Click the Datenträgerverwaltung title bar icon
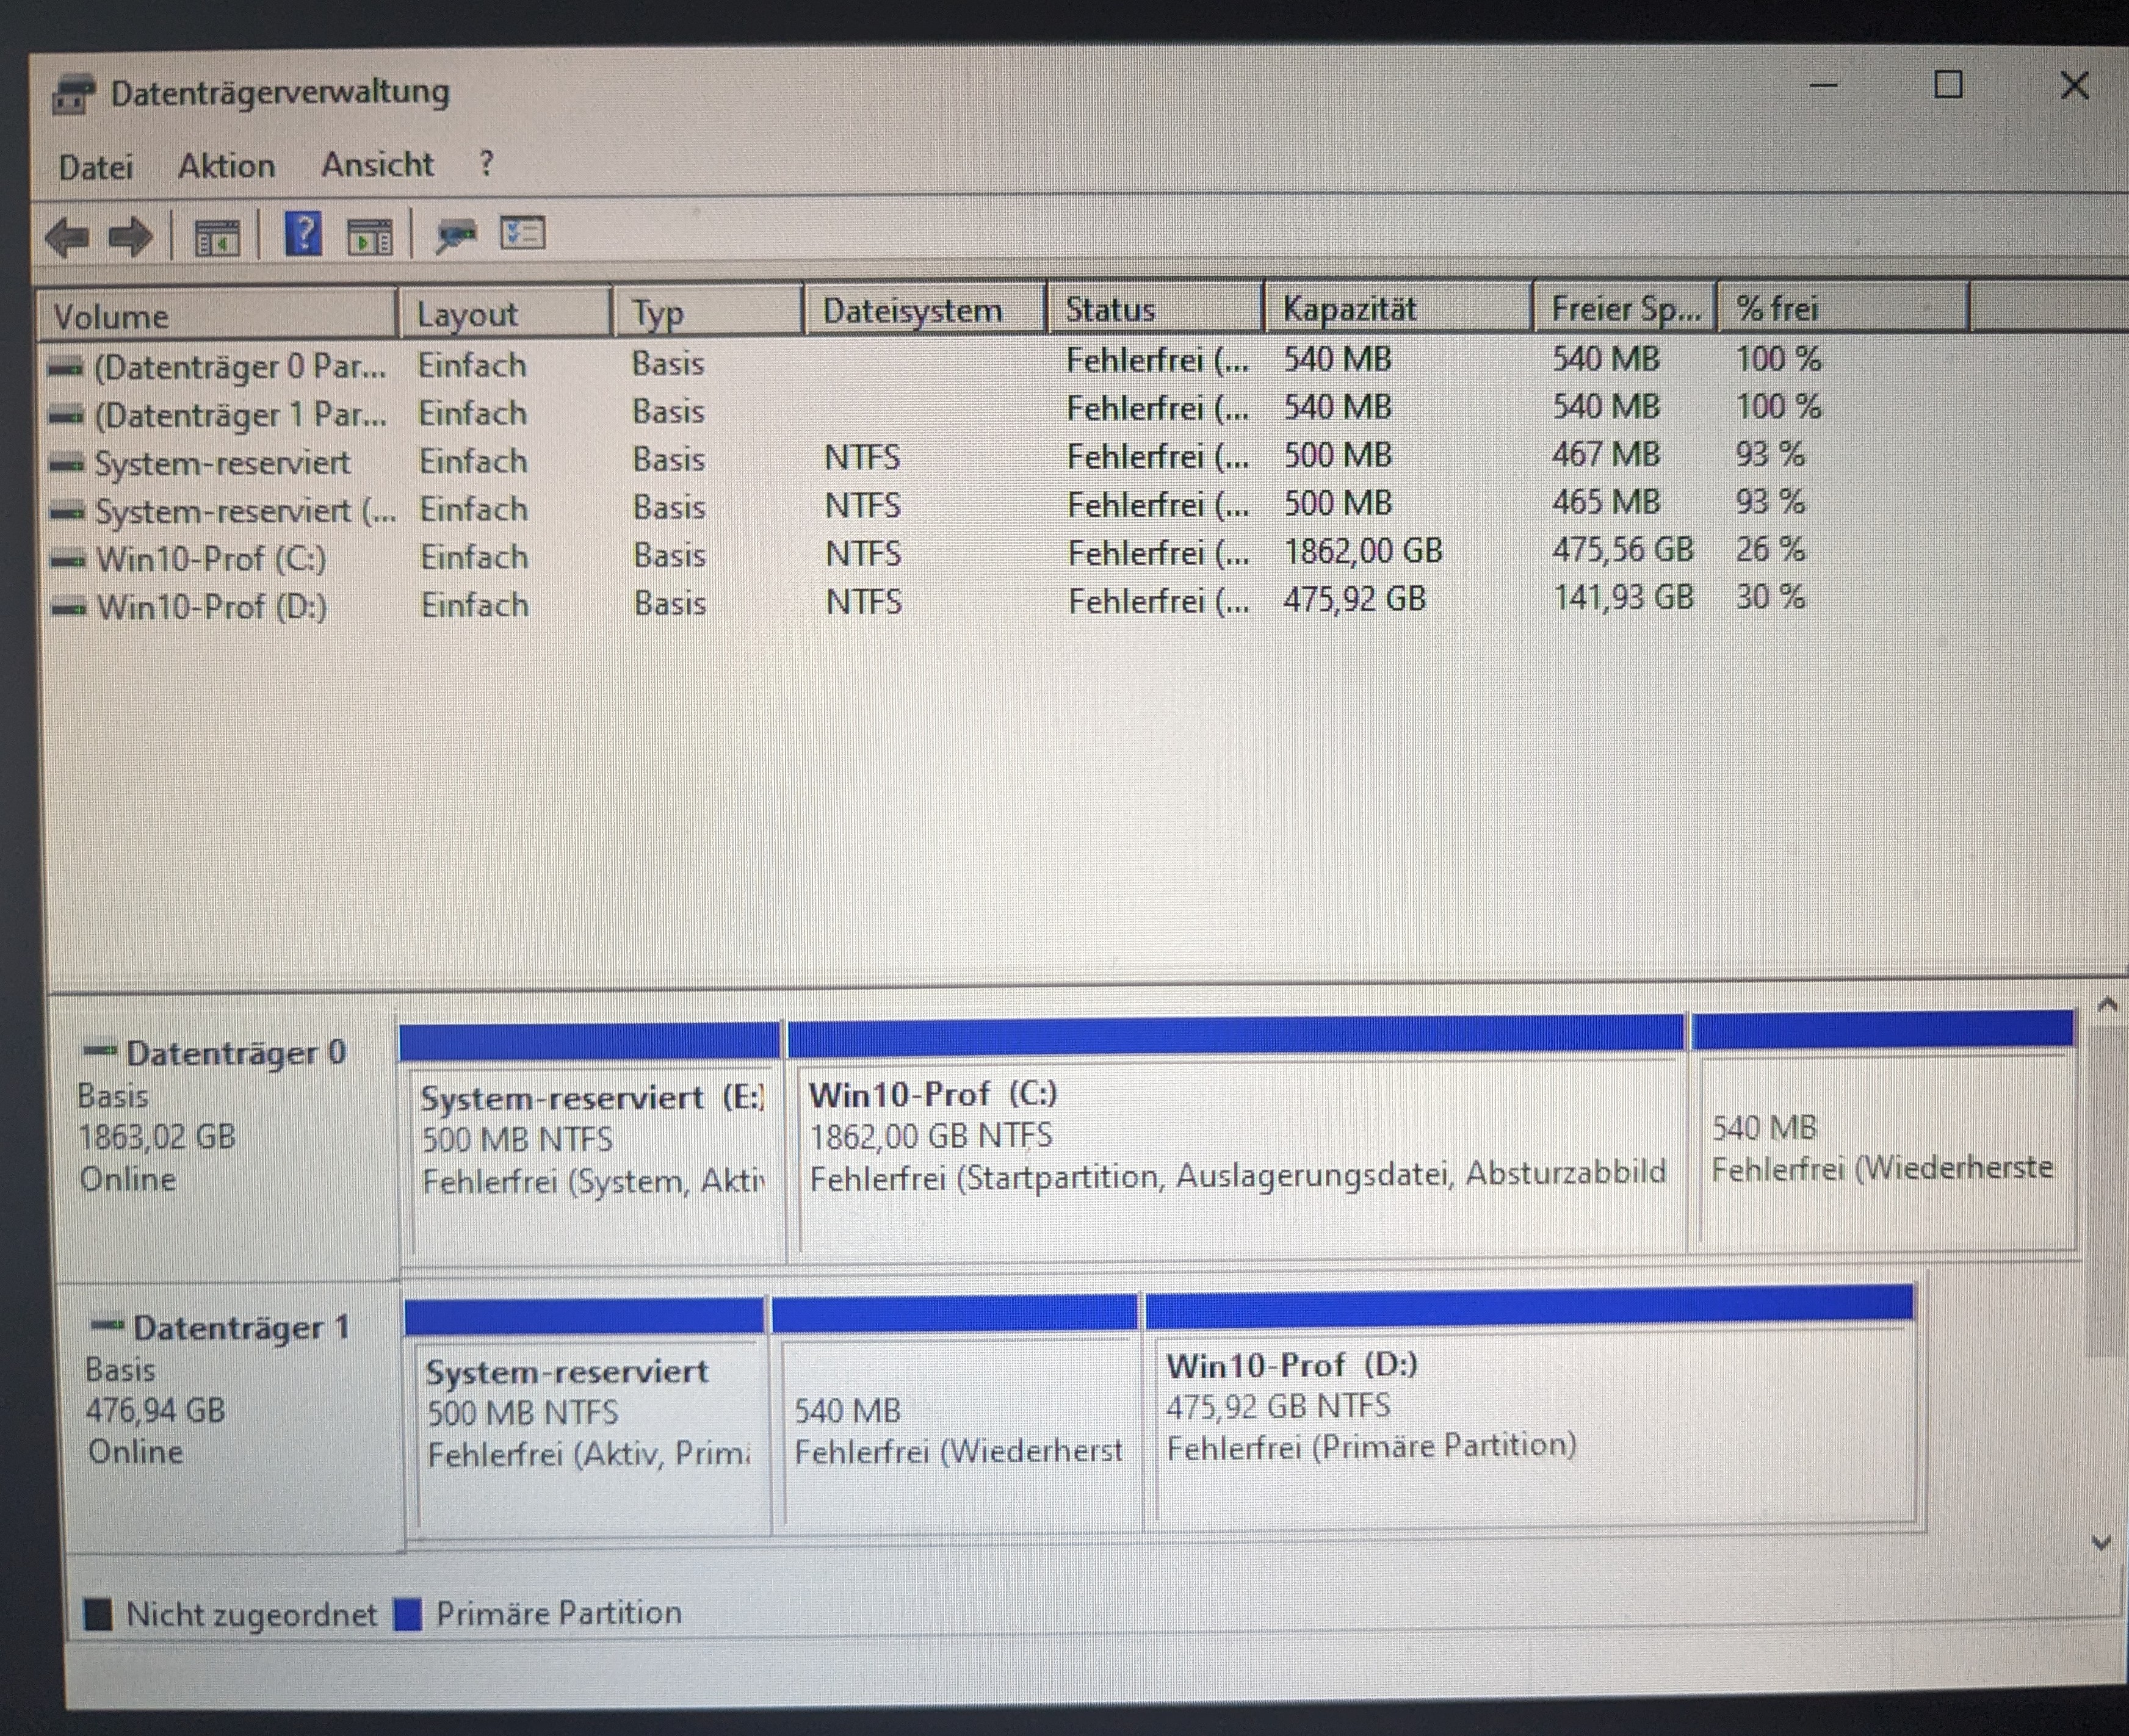Viewport: 2129px width, 1736px height. (x=73, y=95)
